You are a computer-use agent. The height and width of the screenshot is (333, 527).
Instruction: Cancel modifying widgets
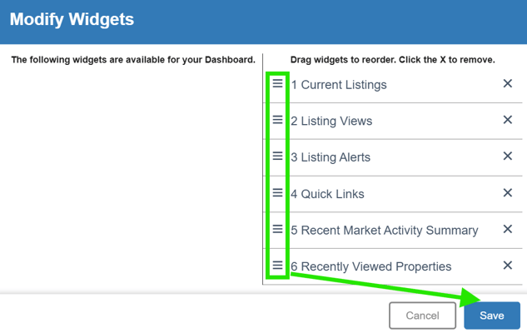pos(422,316)
